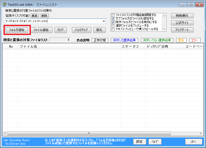Click the バックアップ日時 column header
Viewport: 206px width, 148px height.
pos(165,46)
